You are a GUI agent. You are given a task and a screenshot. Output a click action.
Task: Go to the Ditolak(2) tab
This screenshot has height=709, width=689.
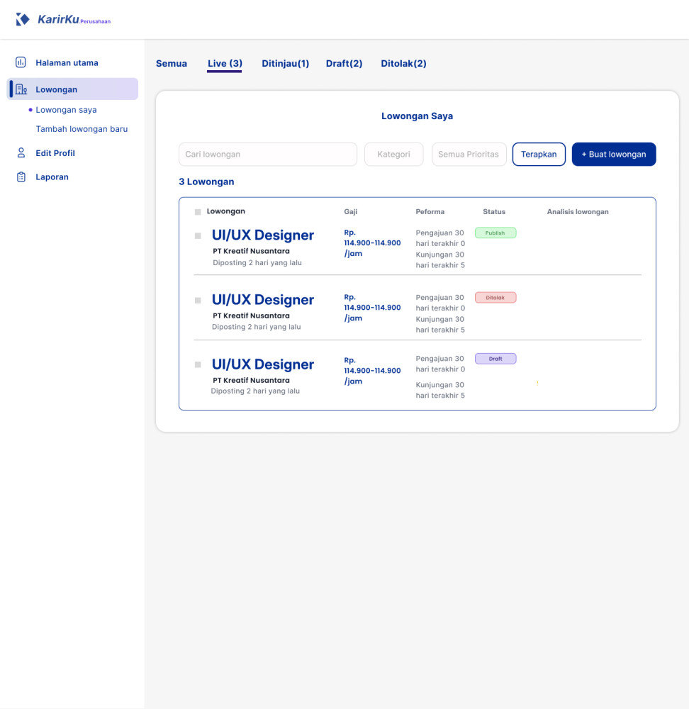403,64
